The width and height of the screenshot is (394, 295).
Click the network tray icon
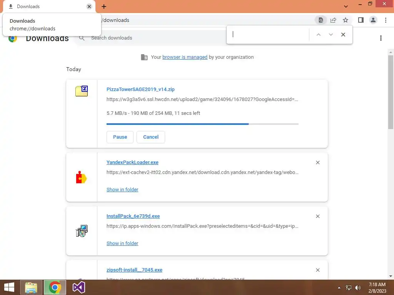349,288
